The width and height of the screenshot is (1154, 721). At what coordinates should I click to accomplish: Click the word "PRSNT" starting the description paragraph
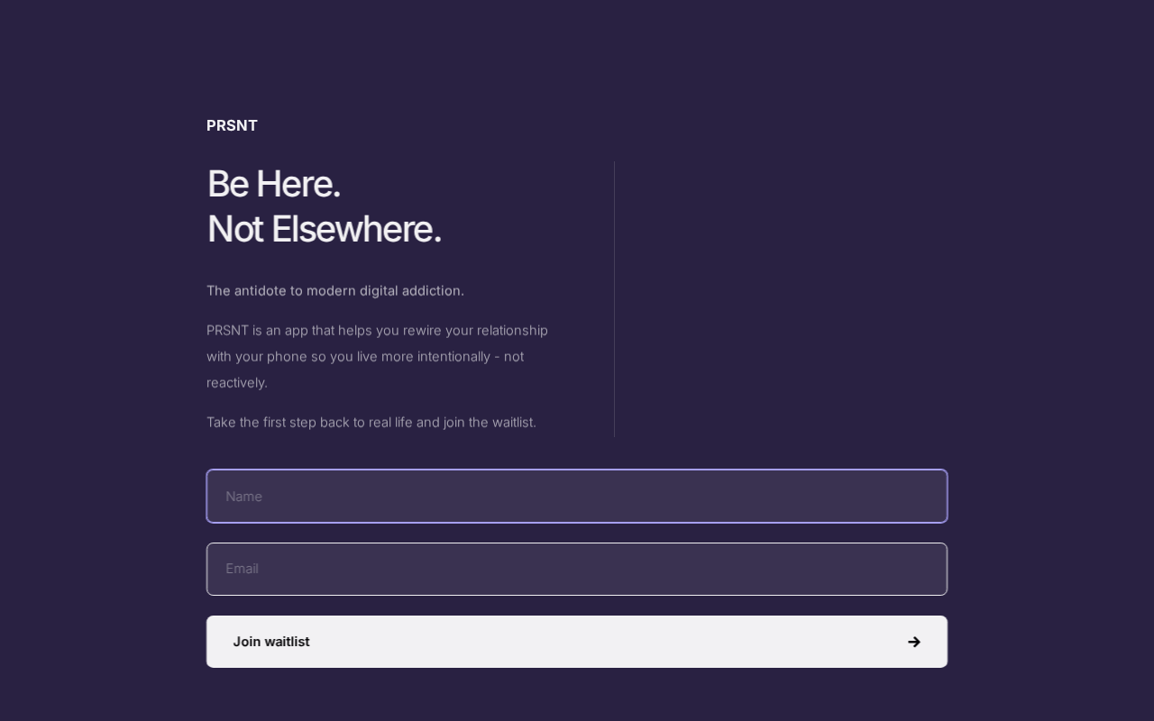pos(227,330)
